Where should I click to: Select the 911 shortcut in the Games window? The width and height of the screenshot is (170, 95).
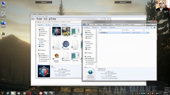[57, 32]
